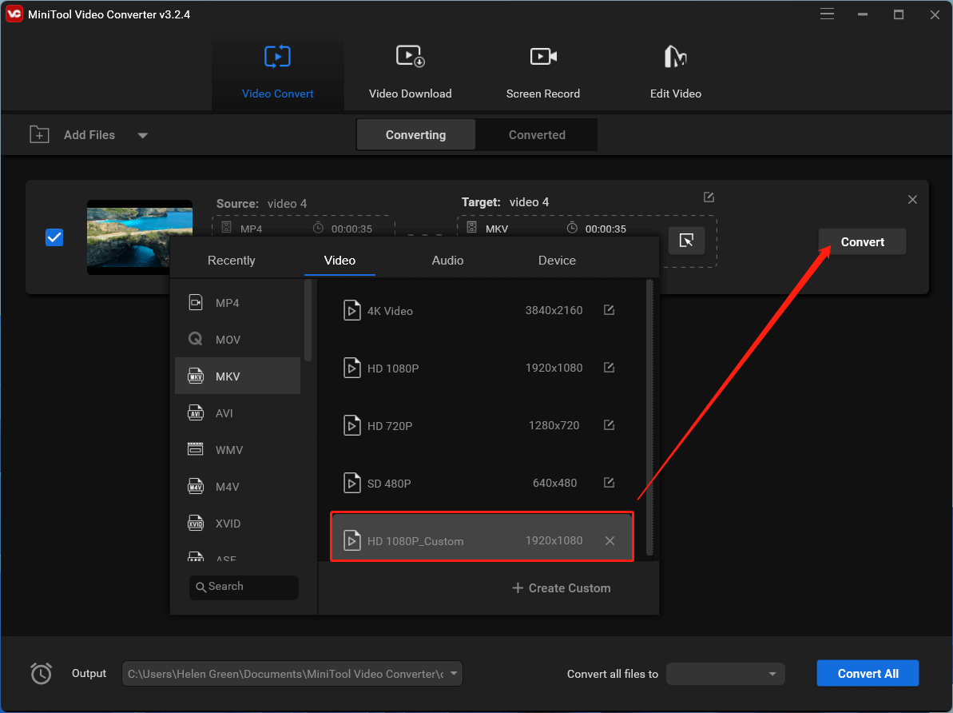Switch to the Audio tab
953x713 pixels.
[447, 260]
